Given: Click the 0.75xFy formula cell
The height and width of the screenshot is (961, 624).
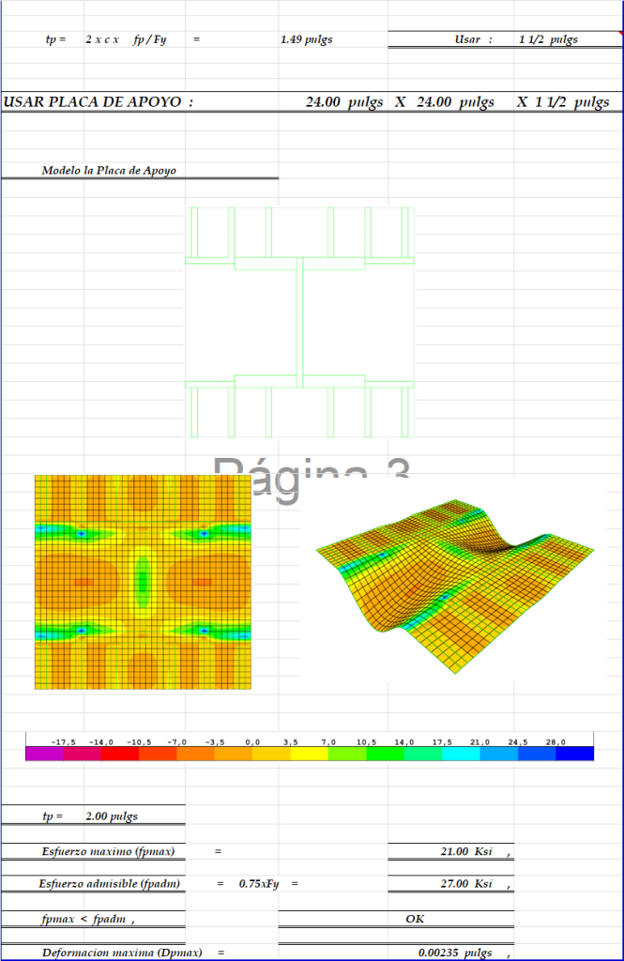Looking at the screenshot, I should [259, 883].
